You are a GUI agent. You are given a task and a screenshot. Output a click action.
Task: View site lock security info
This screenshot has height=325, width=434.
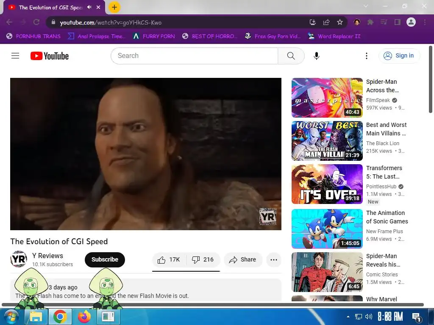[53, 22]
